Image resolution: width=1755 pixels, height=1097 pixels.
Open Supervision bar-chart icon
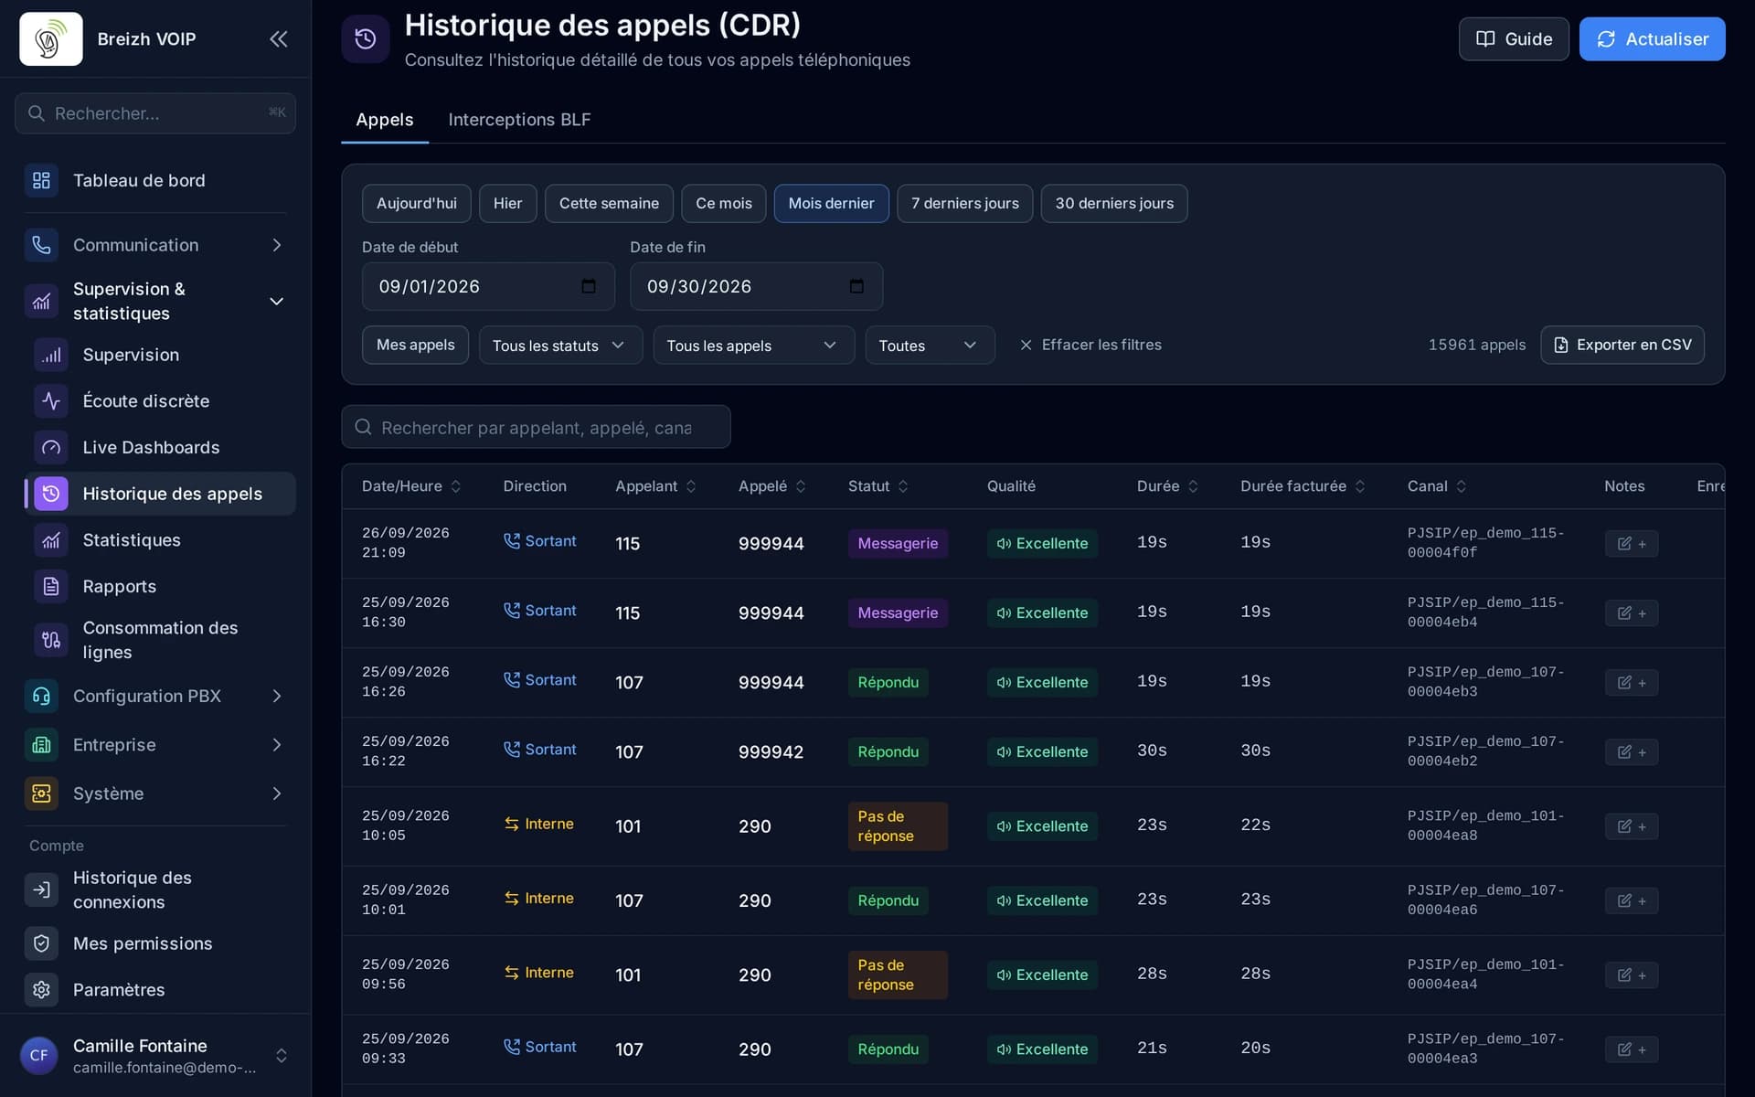pyautogui.click(x=51, y=355)
